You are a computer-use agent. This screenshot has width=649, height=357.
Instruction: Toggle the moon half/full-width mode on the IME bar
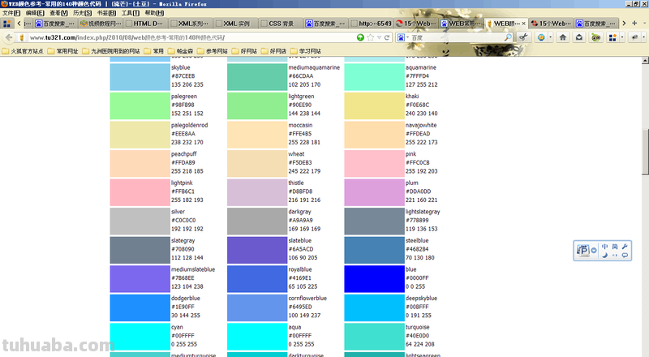604,256
